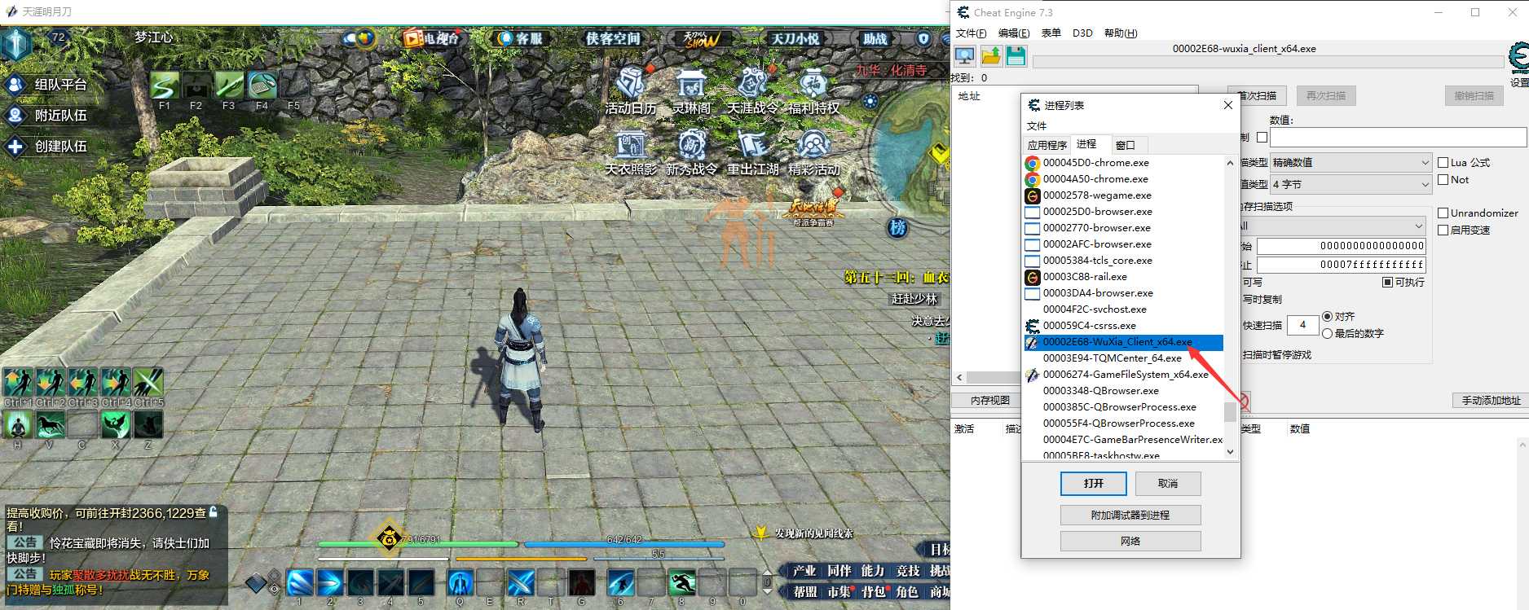The image size is (1529, 610).
Task: Open the 文件 menu in process list dialog
Action: [1037, 126]
